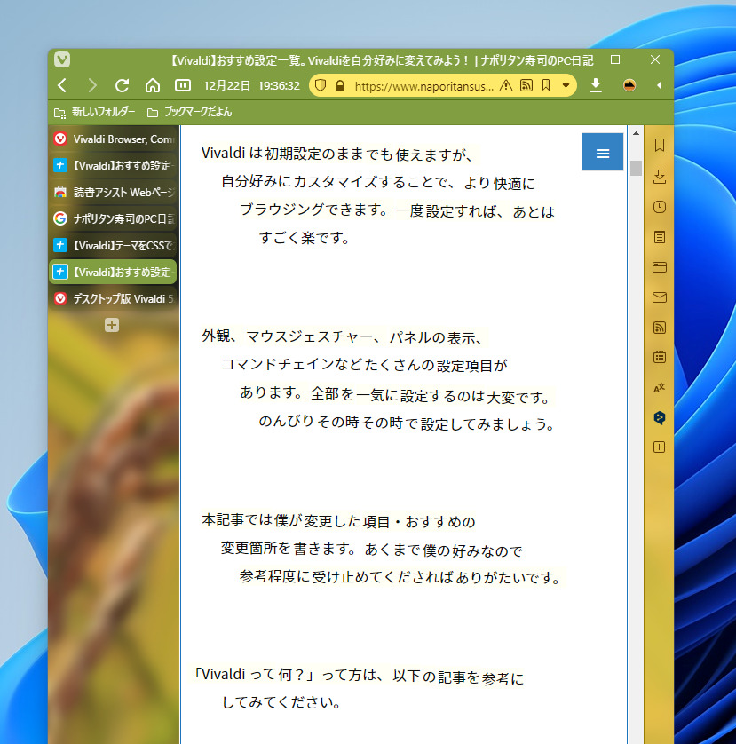Screen dimensions: 736x744
Task: Subscribe via RSS feed icon in address bar
Action: click(x=526, y=85)
